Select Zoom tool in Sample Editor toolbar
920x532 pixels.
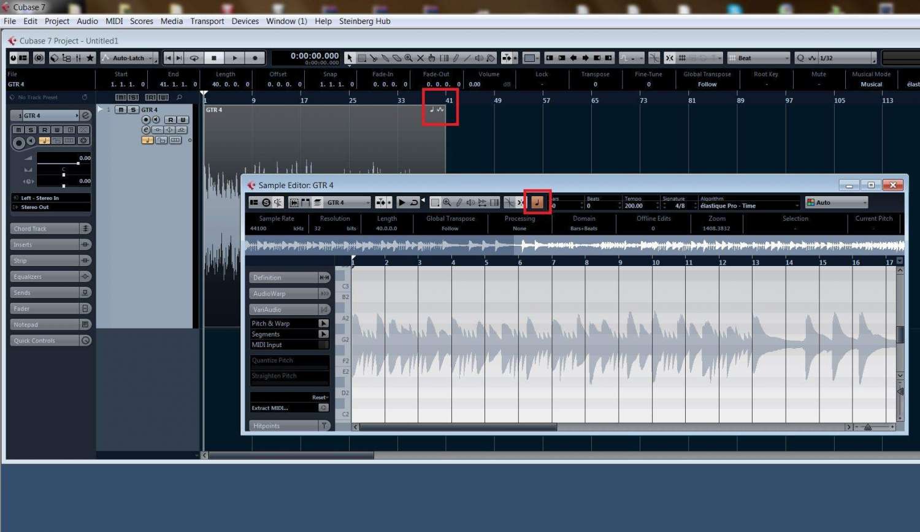point(447,202)
